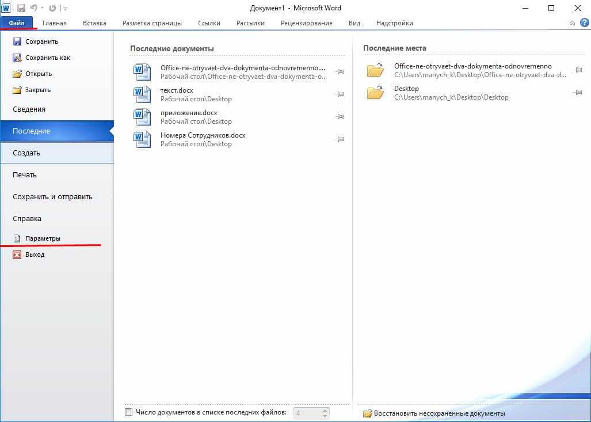Switch to the Вид tab
The image size is (591, 422).
[354, 23]
